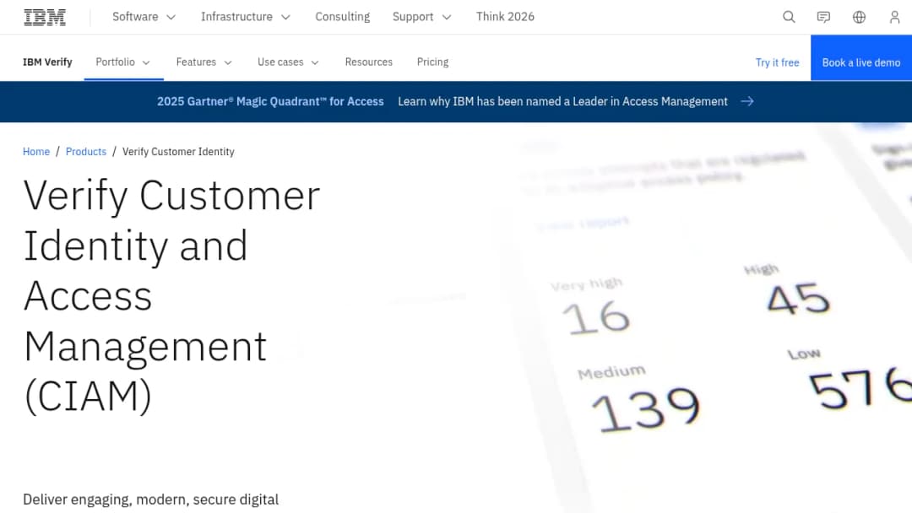Click the 'Deliver engaging, modern, secure digital' text
The height and width of the screenshot is (513, 912).
pos(150,499)
